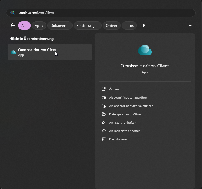Select the Alle filter tab
This screenshot has height=189, width=202.
[24, 26]
